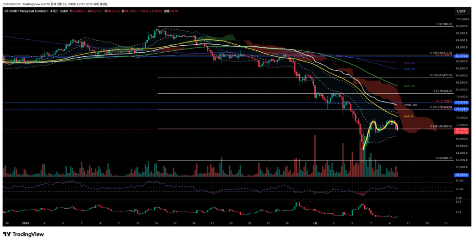
Task: Click the red current price 68,719.0 tag
Action: tap(462, 130)
